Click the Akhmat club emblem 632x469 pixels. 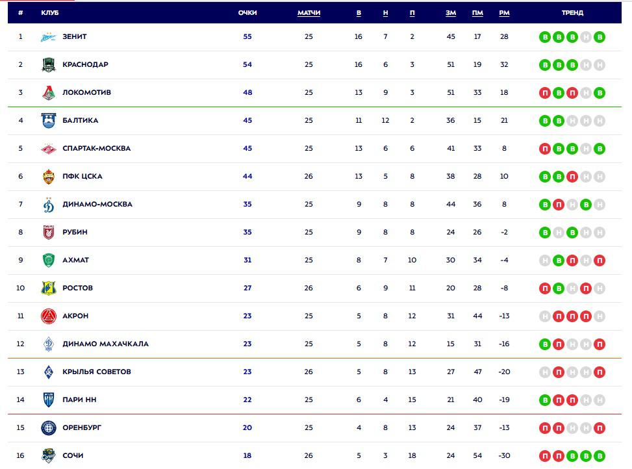(49, 260)
